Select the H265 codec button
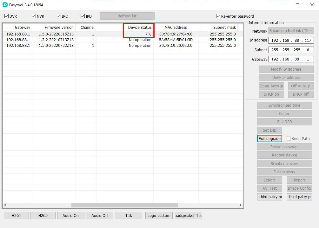The width and height of the screenshot is (319, 228). [x=43, y=215]
